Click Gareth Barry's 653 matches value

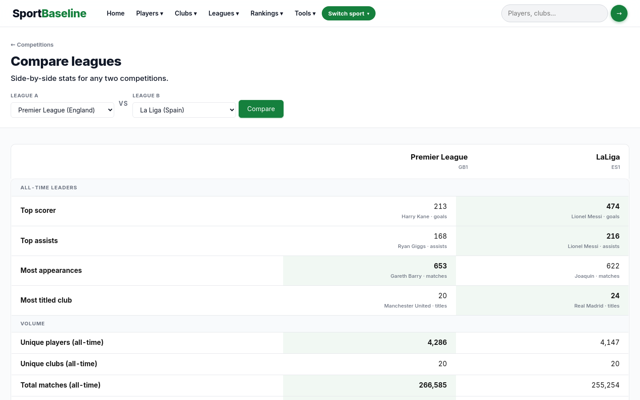(x=440, y=266)
